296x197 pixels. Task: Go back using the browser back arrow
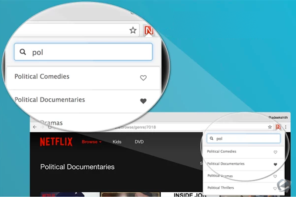35,127
